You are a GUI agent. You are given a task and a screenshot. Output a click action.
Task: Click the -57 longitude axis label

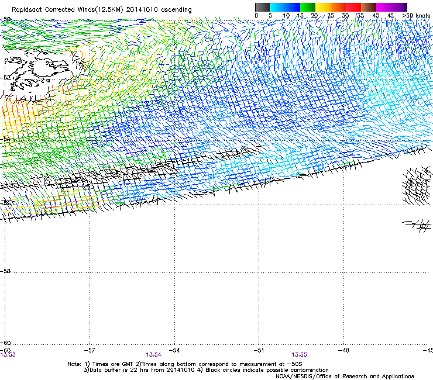pos(90,350)
